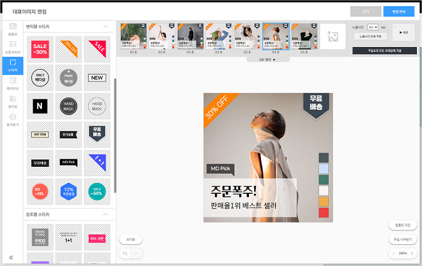Select the seventh frame thumbnail

click(x=304, y=36)
